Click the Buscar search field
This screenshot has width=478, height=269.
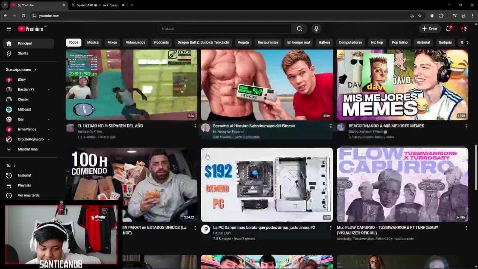point(225,29)
